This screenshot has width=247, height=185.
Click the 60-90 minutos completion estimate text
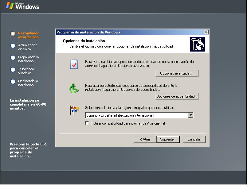point(28,104)
